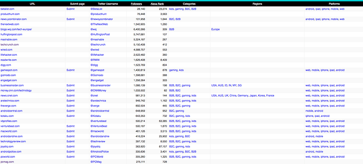Image resolution: width=363 pixels, height=164 pixels.
Task: Open digg.com link
Action: click(x=6, y=65)
